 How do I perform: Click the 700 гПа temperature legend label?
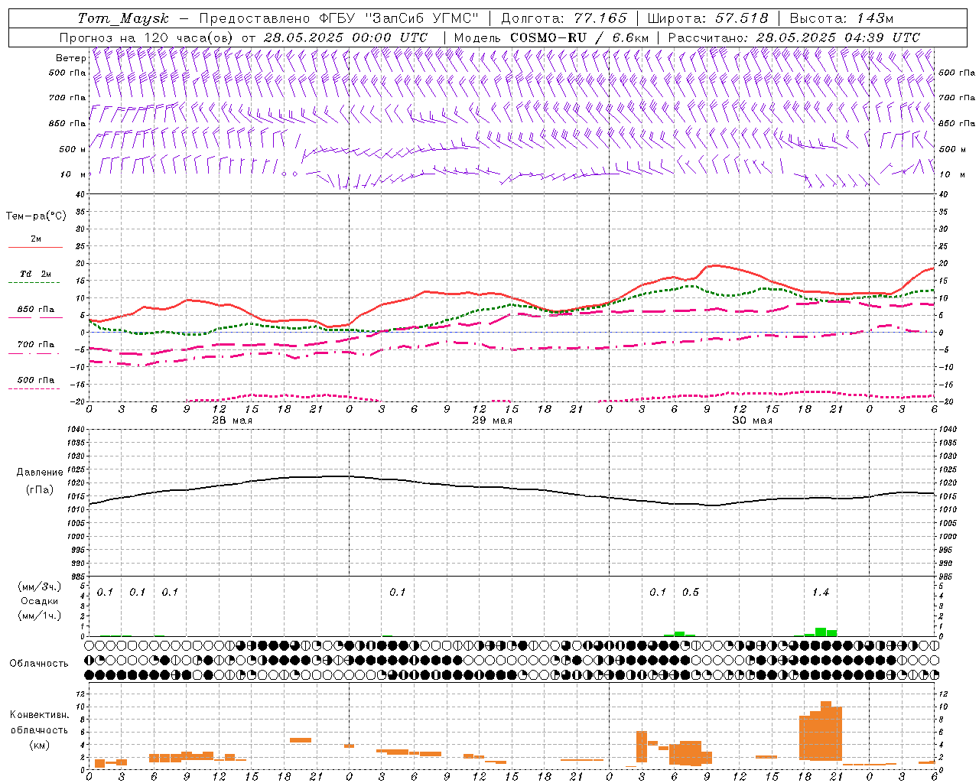click(36, 344)
